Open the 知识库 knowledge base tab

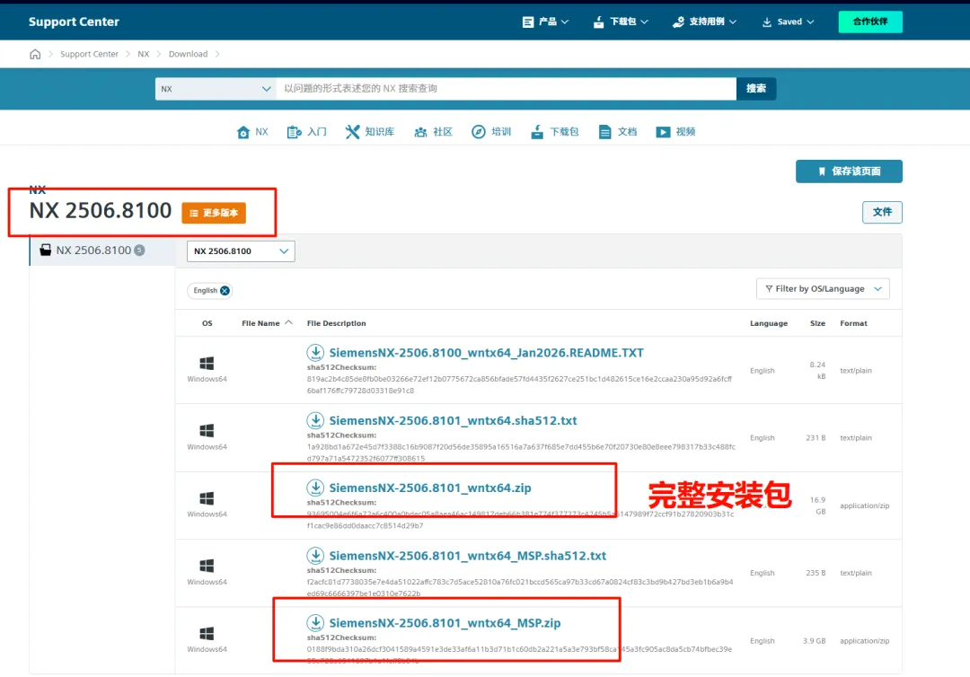370,132
